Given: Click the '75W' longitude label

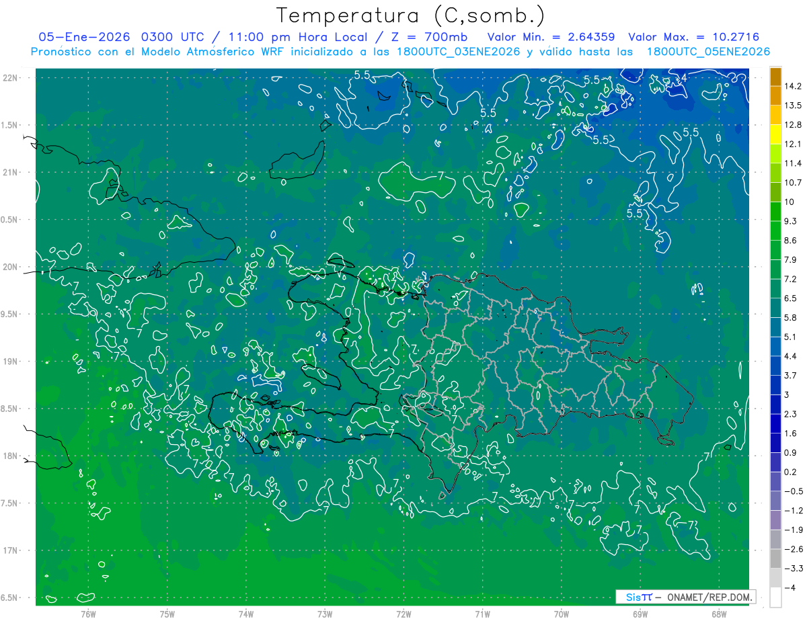Looking at the screenshot, I should pyautogui.click(x=167, y=614).
